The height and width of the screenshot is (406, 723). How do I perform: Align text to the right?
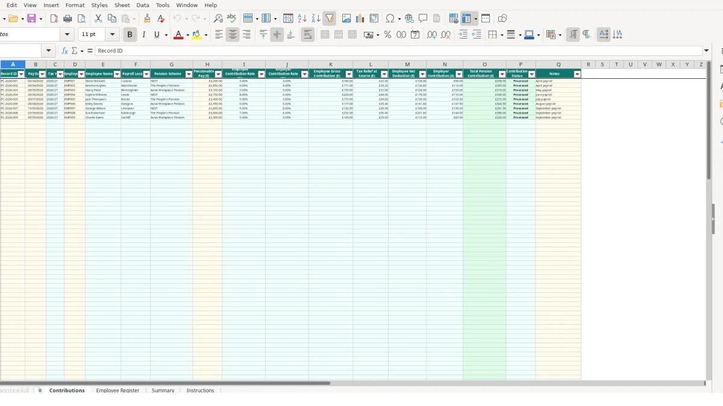tap(246, 35)
